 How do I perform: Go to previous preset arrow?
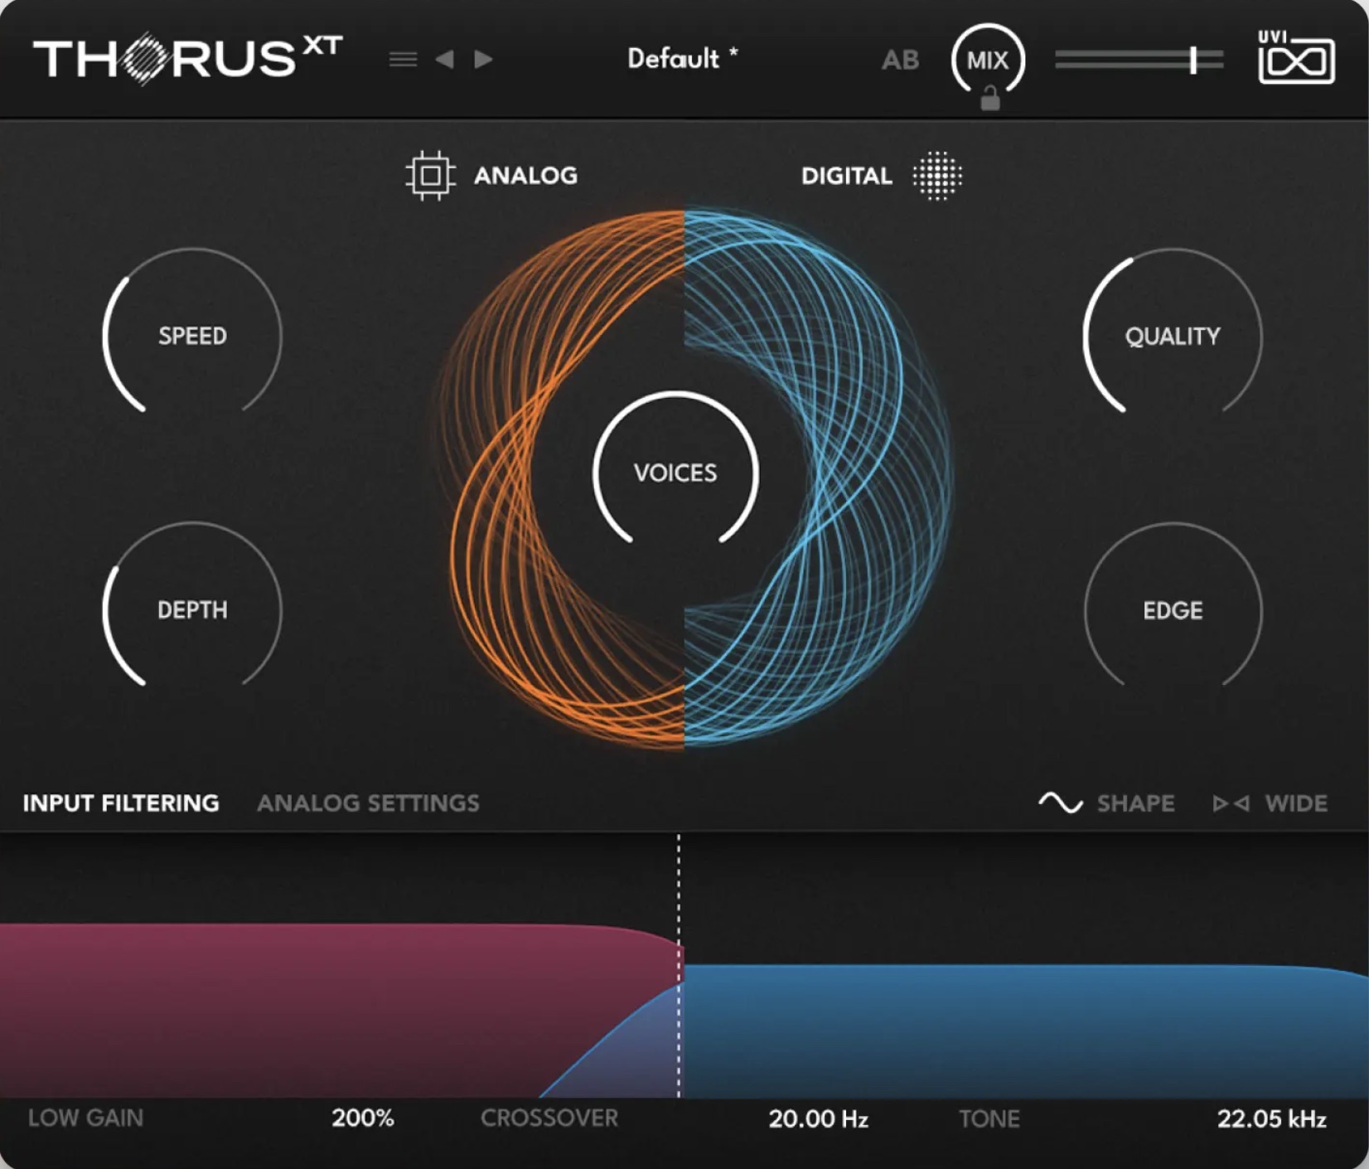pos(445,60)
